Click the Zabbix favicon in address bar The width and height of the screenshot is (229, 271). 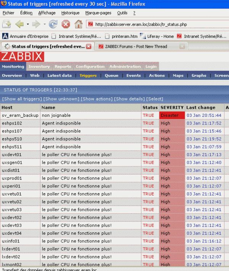90,24
